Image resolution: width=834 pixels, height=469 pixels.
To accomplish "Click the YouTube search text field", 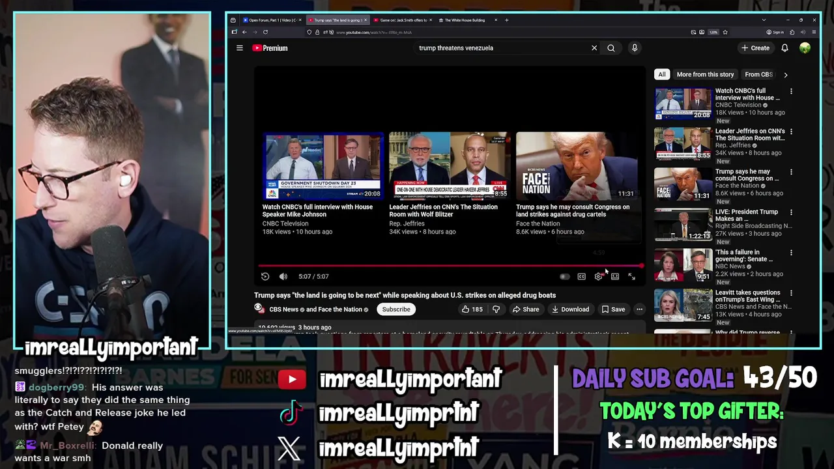I will click(502, 48).
